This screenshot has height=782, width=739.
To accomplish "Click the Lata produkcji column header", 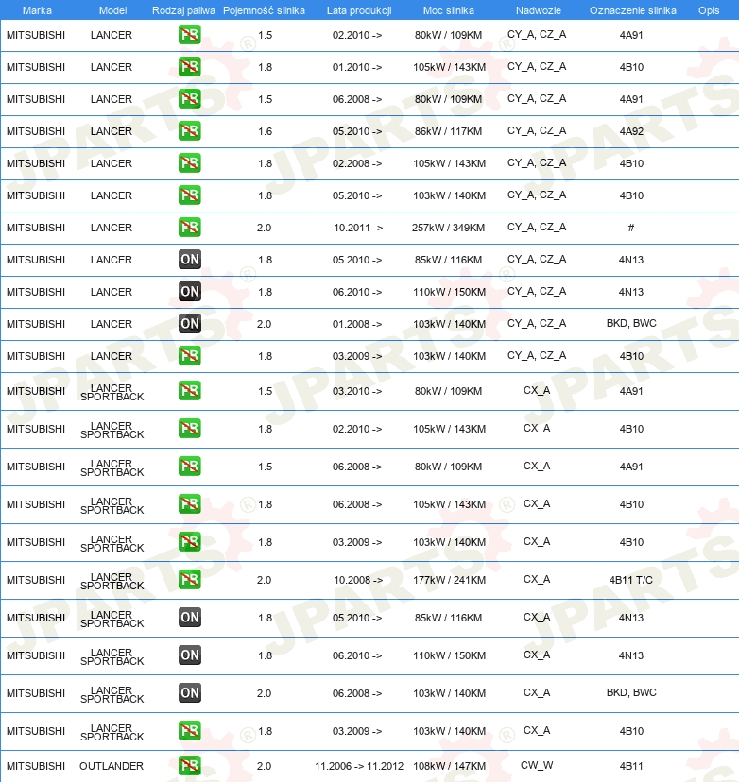I will click(x=359, y=10).
